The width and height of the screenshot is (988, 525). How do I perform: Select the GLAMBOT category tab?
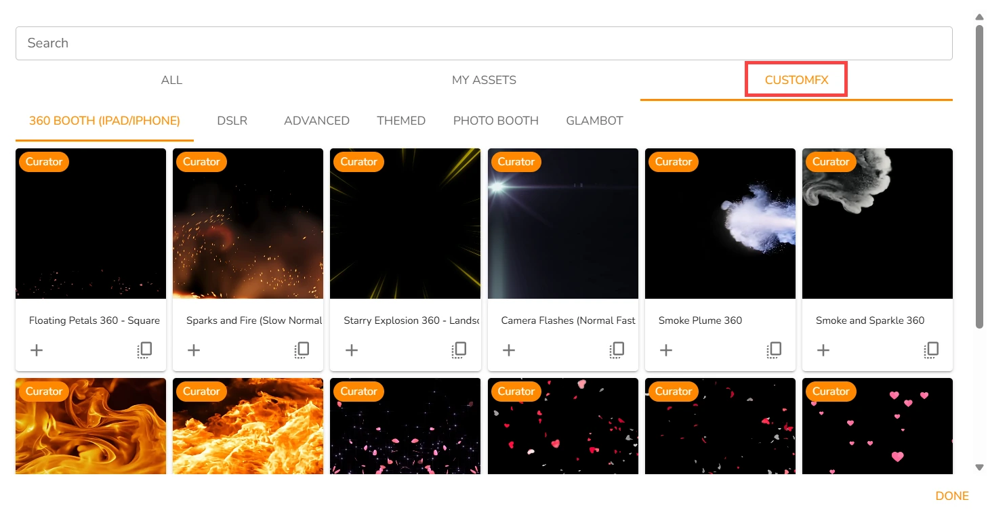[594, 121]
